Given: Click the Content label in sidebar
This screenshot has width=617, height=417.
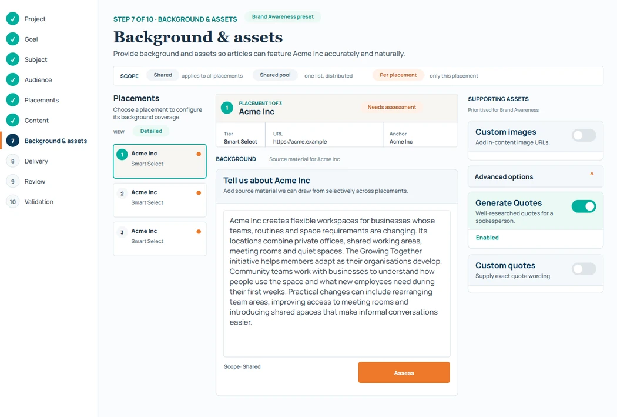Looking at the screenshot, I should [x=36, y=121].
